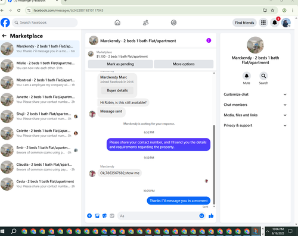Go back with browser back arrow
Image resolution: width=298 pixels, height=236 pixels.
[2, 10]
